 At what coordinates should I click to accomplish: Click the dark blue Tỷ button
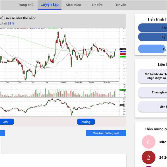point(153,37)
